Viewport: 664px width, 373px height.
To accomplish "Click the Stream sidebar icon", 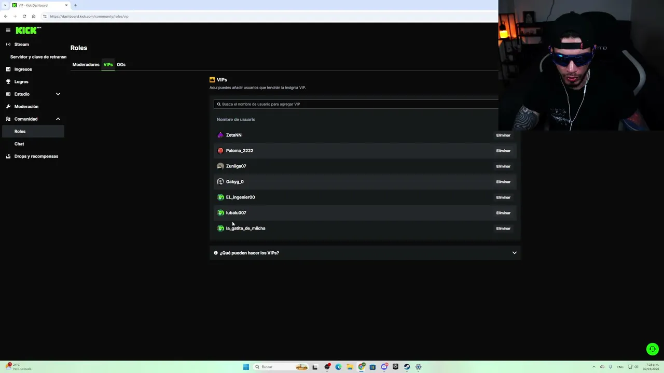I will click(x=8, y=45).
